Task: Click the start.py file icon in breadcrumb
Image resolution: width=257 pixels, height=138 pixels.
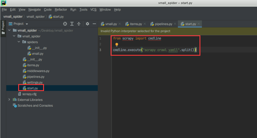Action: tap(51, 17)
